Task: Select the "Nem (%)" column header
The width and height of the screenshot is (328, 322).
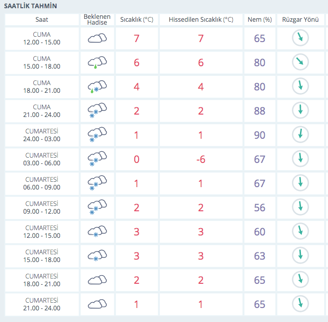Action: pyautogui.click(x=259, y=20)
